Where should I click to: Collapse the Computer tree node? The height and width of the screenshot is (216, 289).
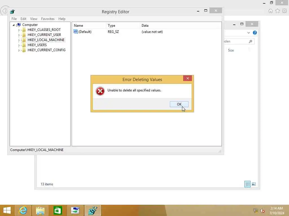tap(14, 25)
